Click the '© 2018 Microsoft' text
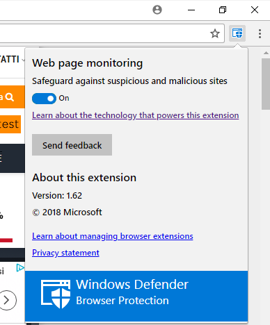Viewport: 270px width, 325px height. pos(67,212)
